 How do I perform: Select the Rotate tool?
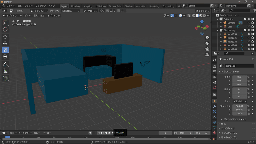pyautogui.click(x=5, y=44)
